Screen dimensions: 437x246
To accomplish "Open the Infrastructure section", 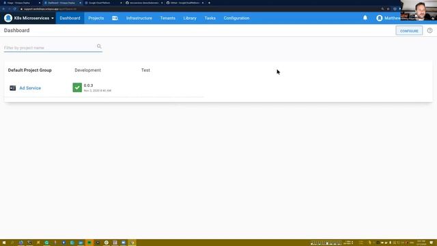I will tap(139, 18).
